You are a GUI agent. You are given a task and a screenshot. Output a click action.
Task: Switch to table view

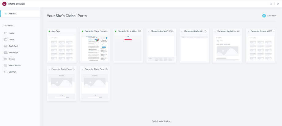[161, 121]
